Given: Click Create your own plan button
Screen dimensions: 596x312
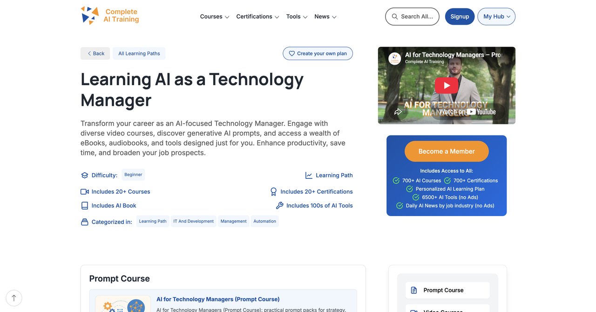Looking at the screenshot, I should coord(318,54).
